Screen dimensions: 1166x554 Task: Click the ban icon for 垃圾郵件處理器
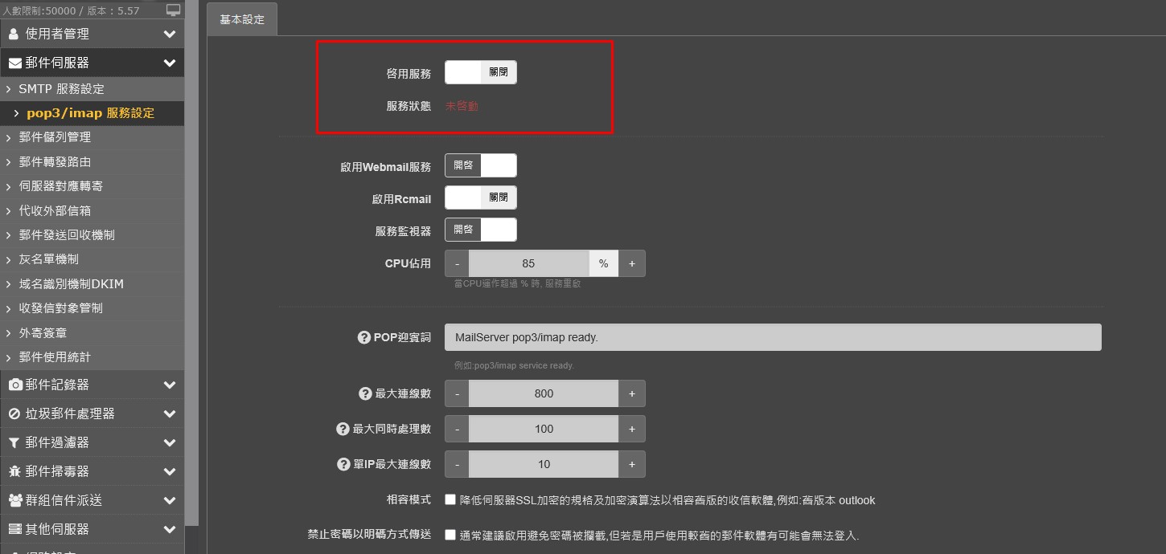coord(14,413)
